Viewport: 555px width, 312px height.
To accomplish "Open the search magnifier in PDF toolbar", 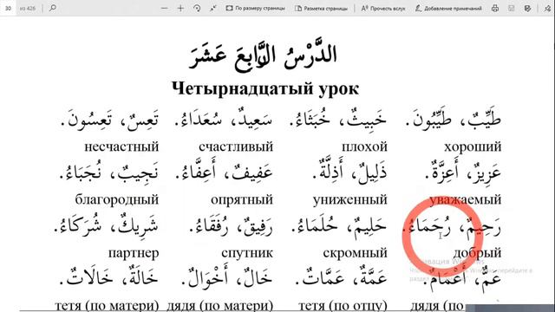I will [x=53, y=8].
